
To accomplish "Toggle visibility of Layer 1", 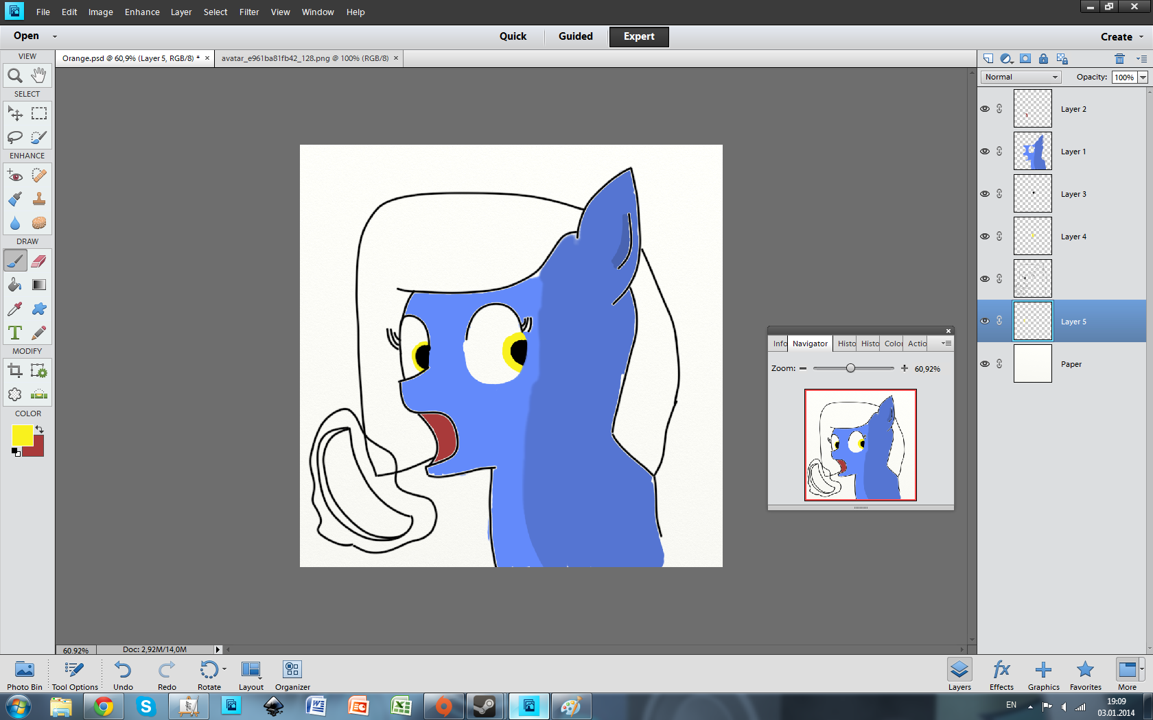I will click(x=985, y=152).
